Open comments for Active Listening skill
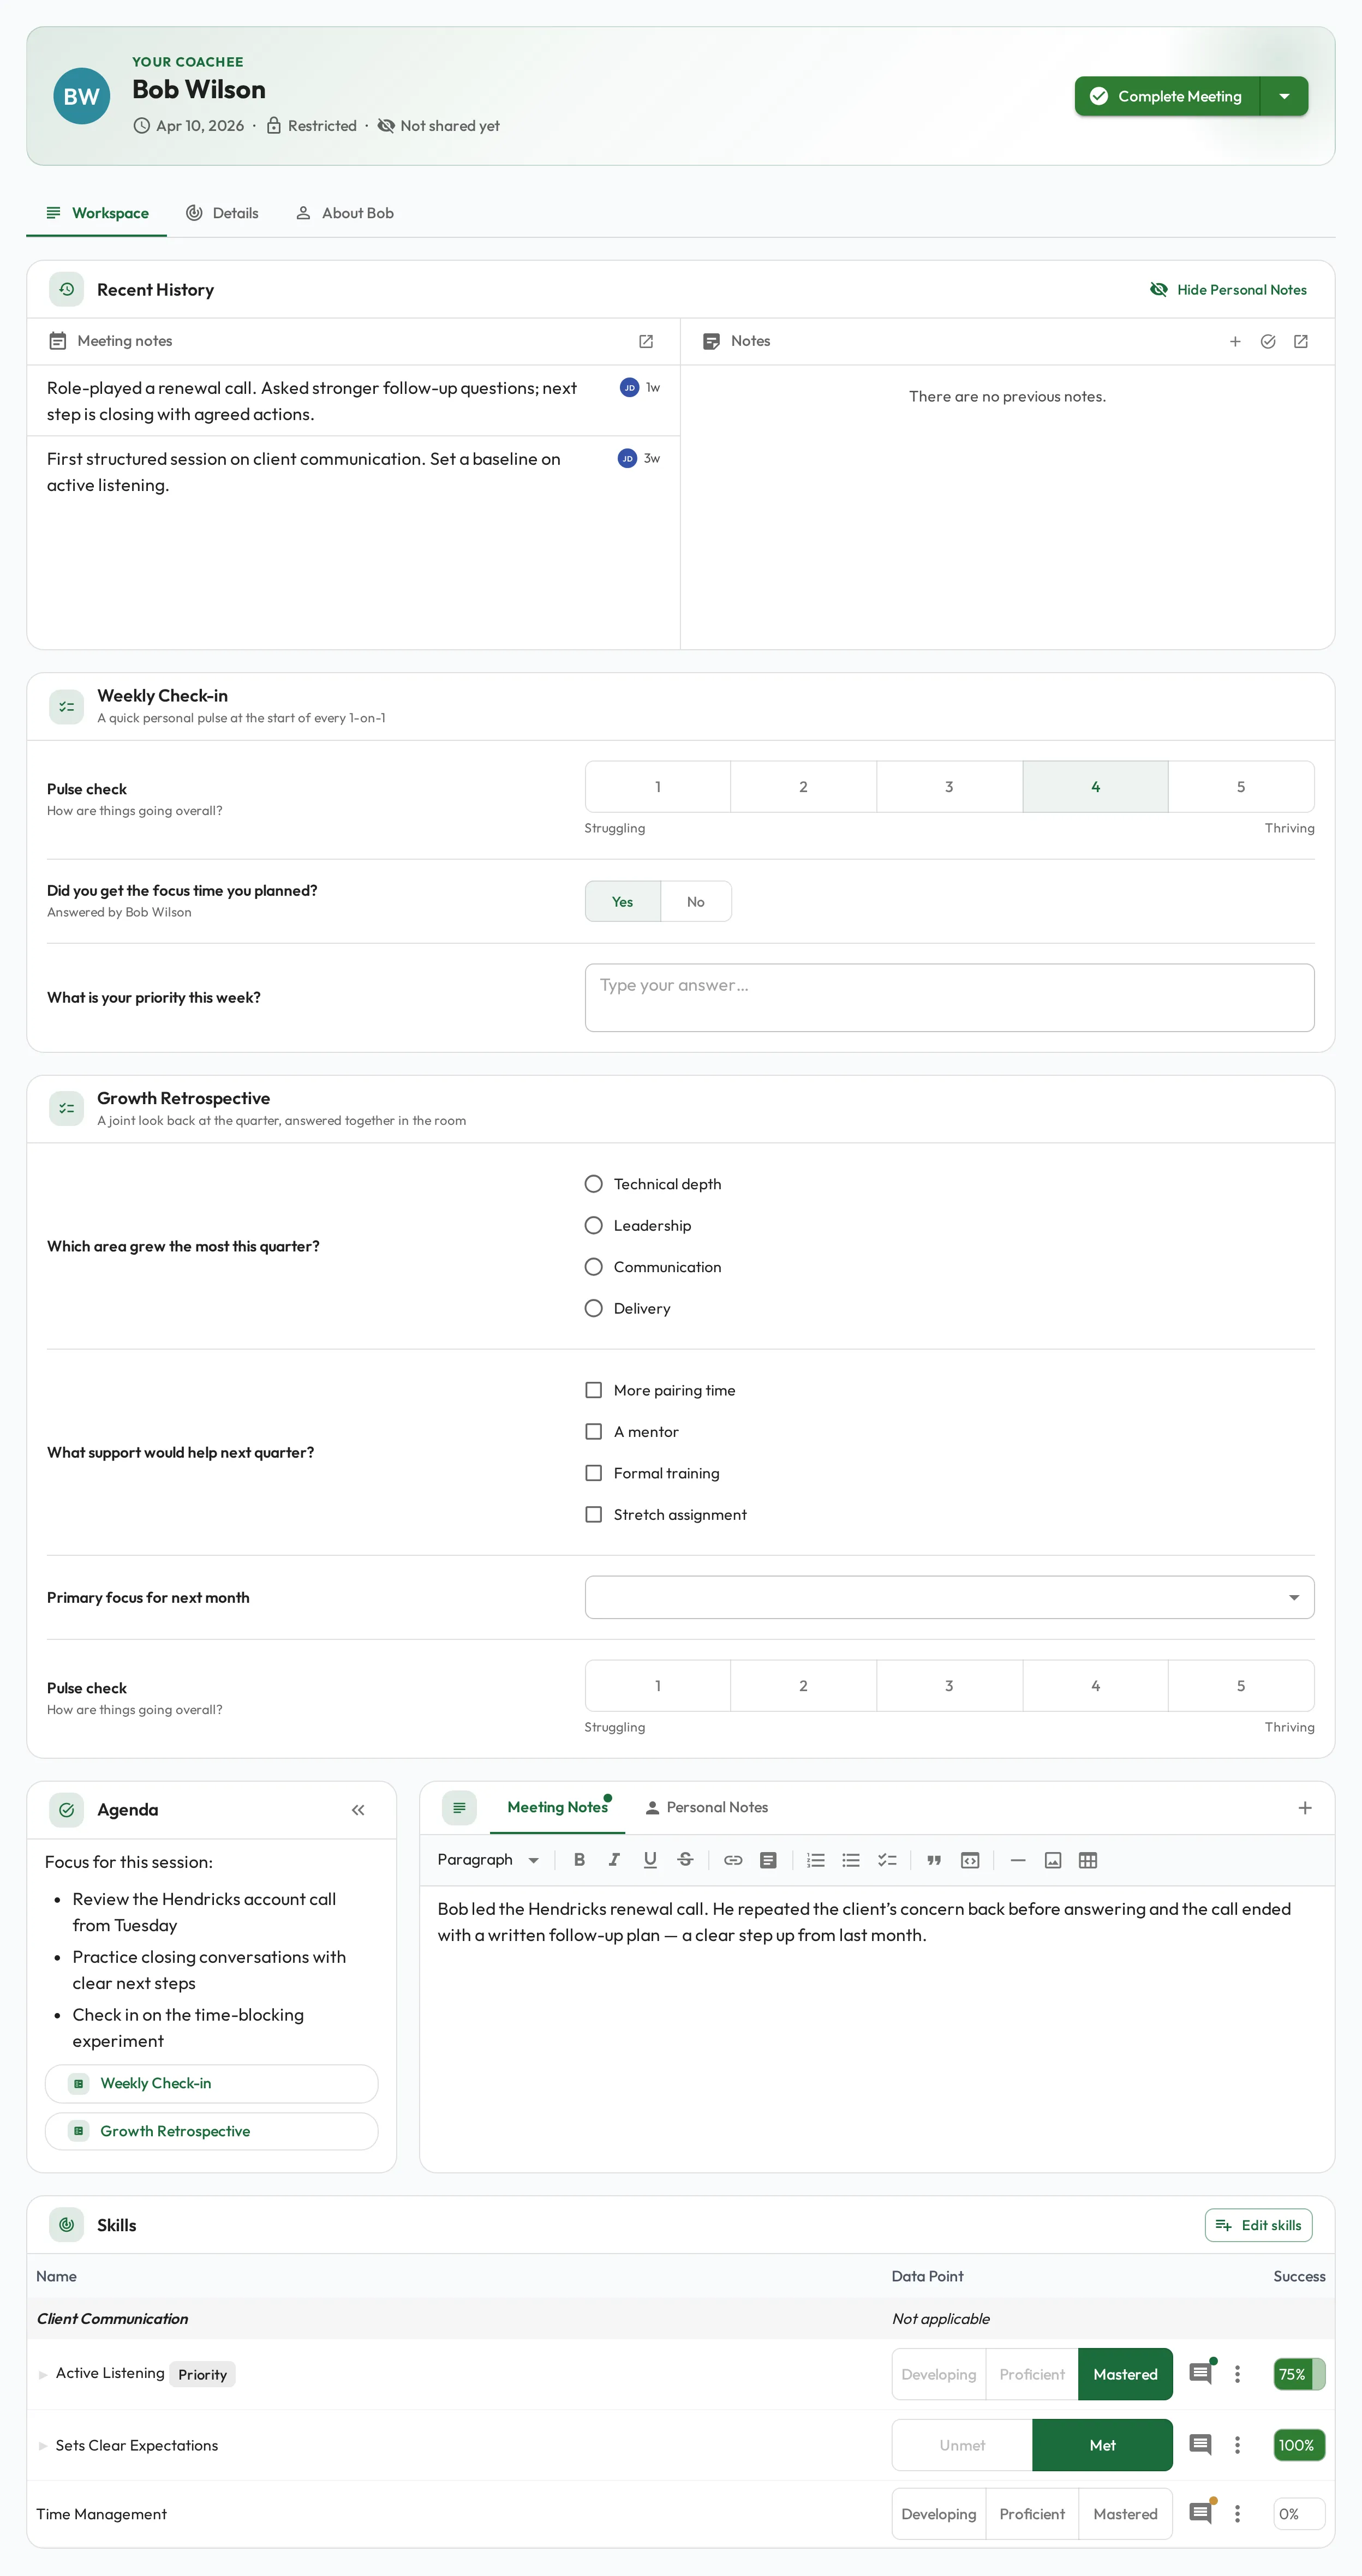The image size is (1362, 2576). [1201, 2373]
